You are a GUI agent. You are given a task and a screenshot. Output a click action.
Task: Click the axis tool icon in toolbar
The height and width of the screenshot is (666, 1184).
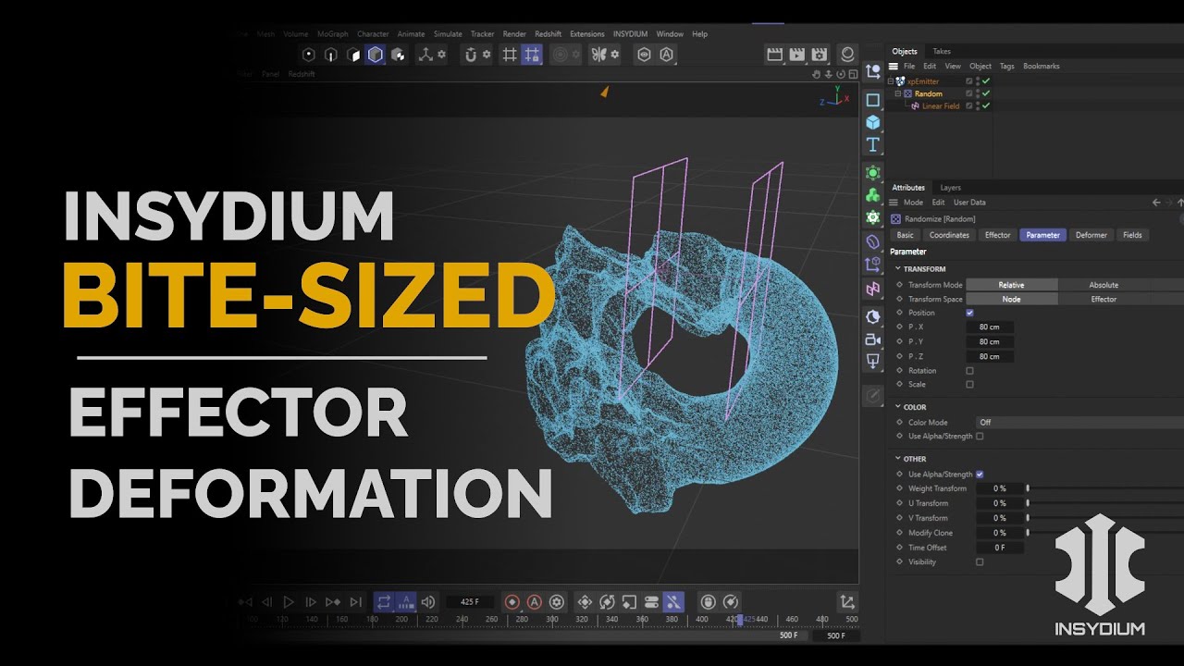click(x=425, y=55)
